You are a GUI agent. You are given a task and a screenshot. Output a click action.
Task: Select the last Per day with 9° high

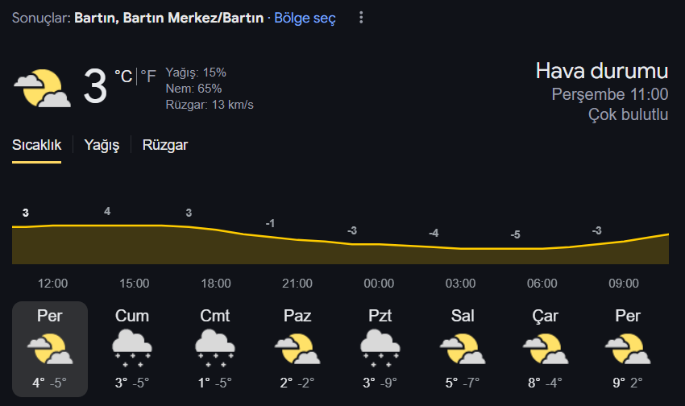coord(628,349)
